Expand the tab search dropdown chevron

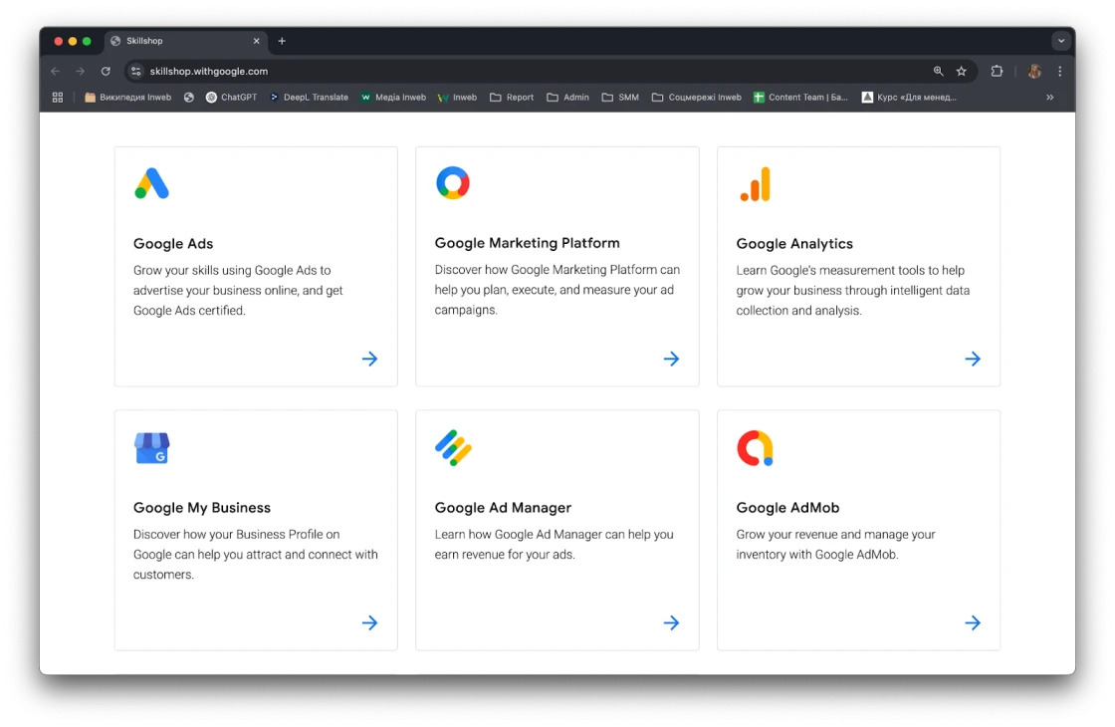(1061, 41)
